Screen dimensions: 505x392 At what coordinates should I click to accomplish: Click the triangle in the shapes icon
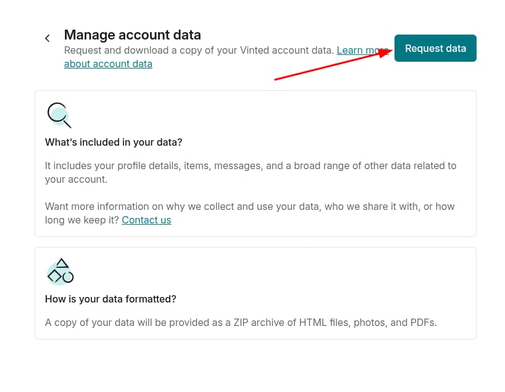tap(62, 264)
